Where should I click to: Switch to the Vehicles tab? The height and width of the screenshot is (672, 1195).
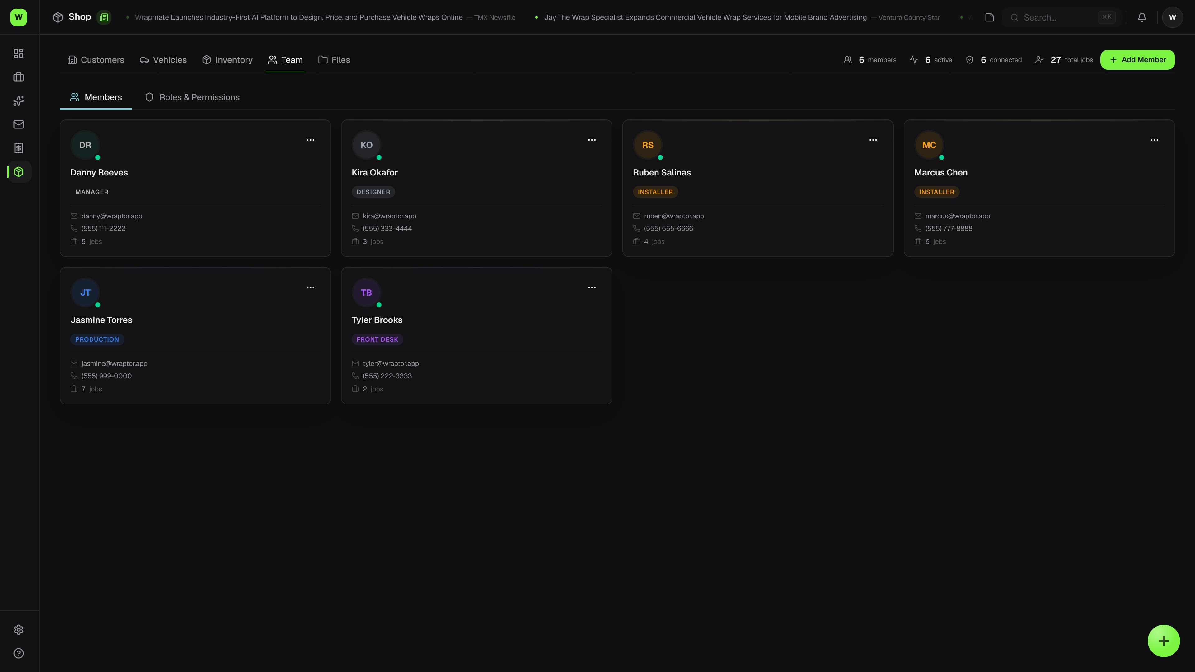pos(163,60)
